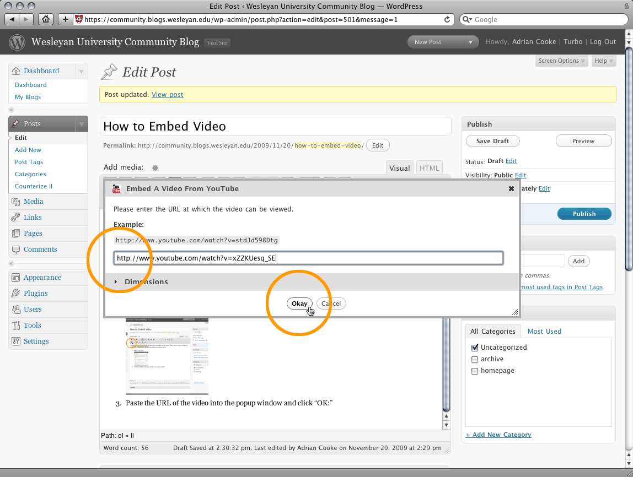
Task: Click the Log Out link
Action: point(603,42)
